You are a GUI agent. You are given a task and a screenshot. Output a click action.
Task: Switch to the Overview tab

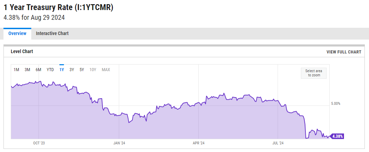click(17, 34)
